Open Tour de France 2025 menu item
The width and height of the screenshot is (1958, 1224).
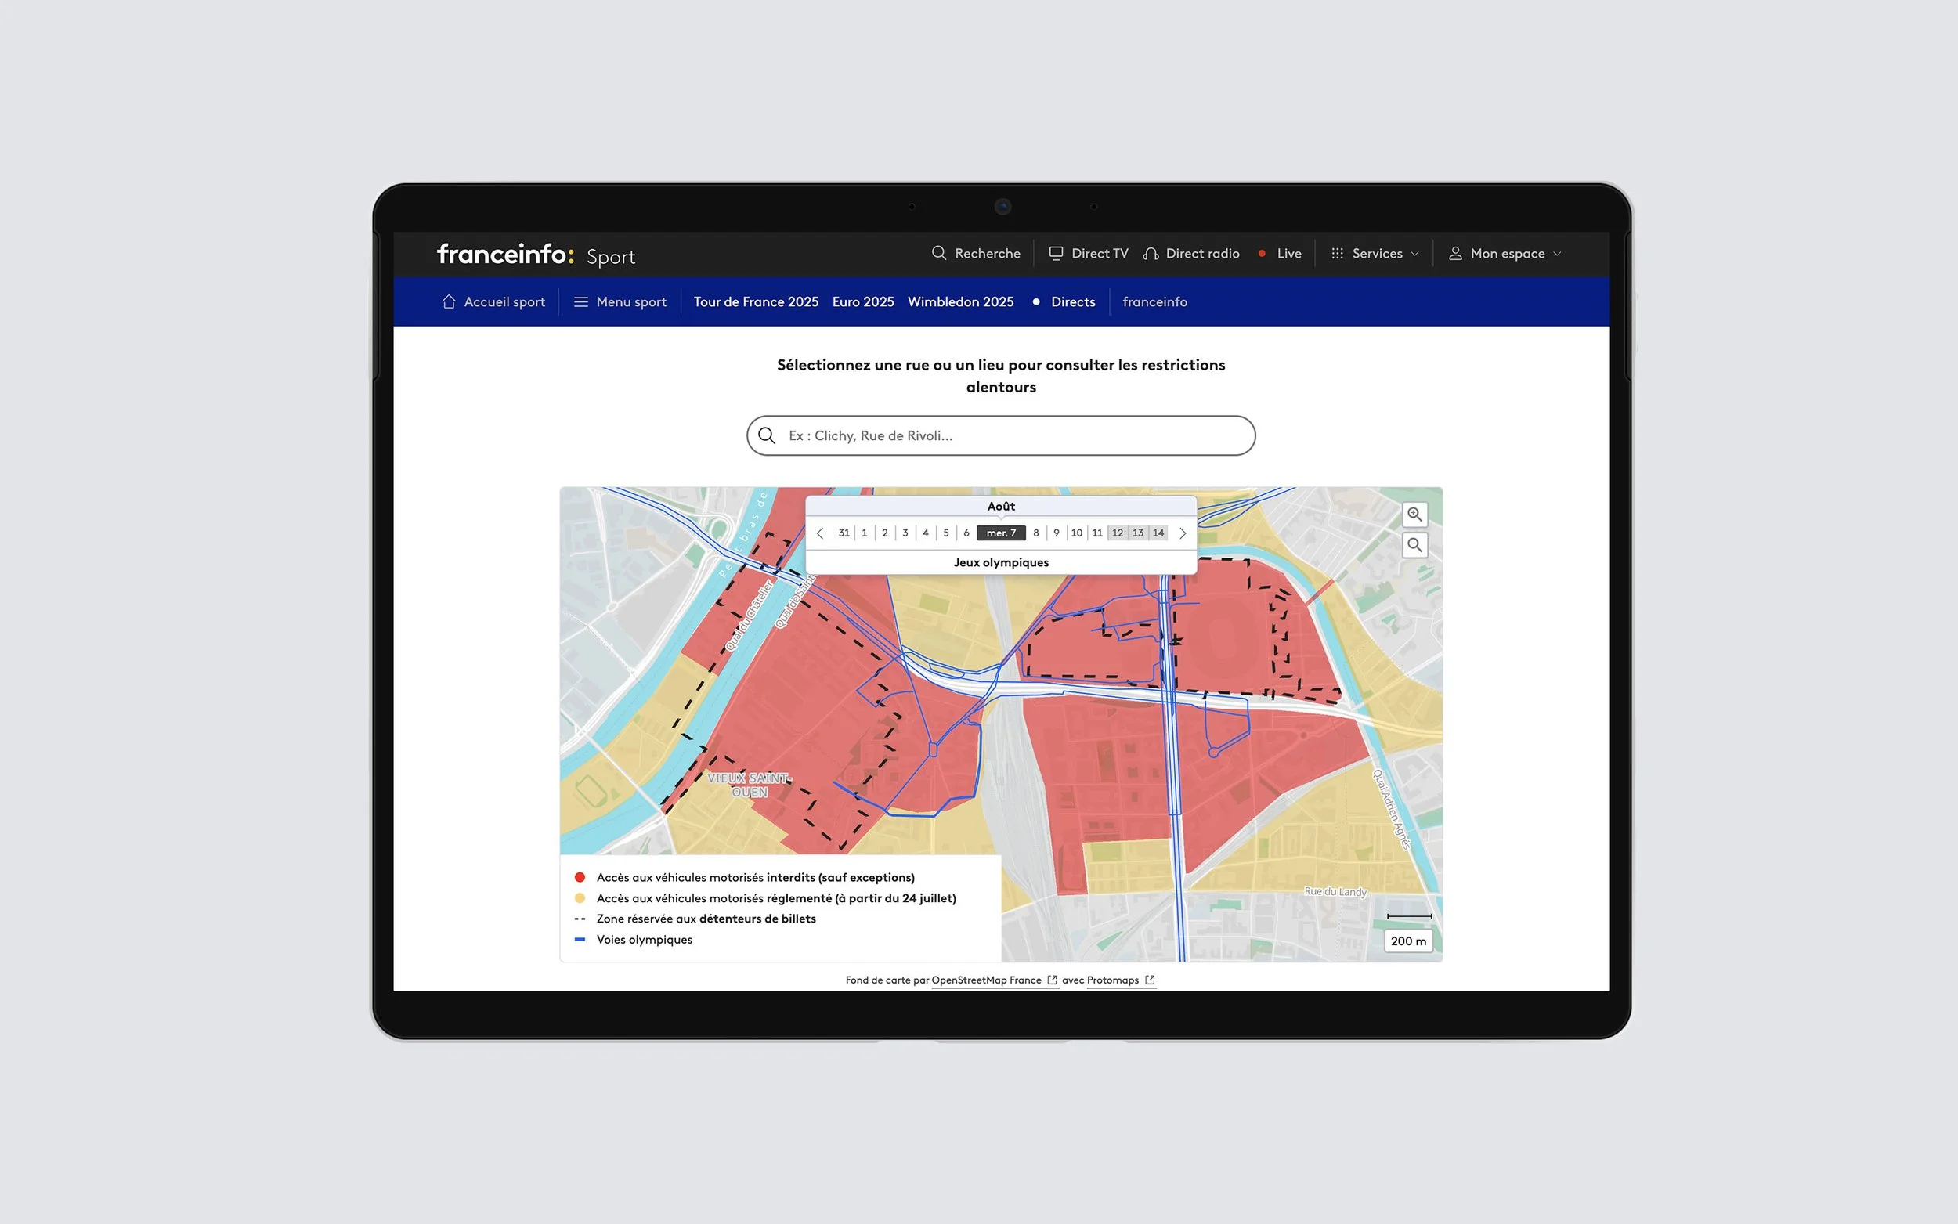click(755, 302)
